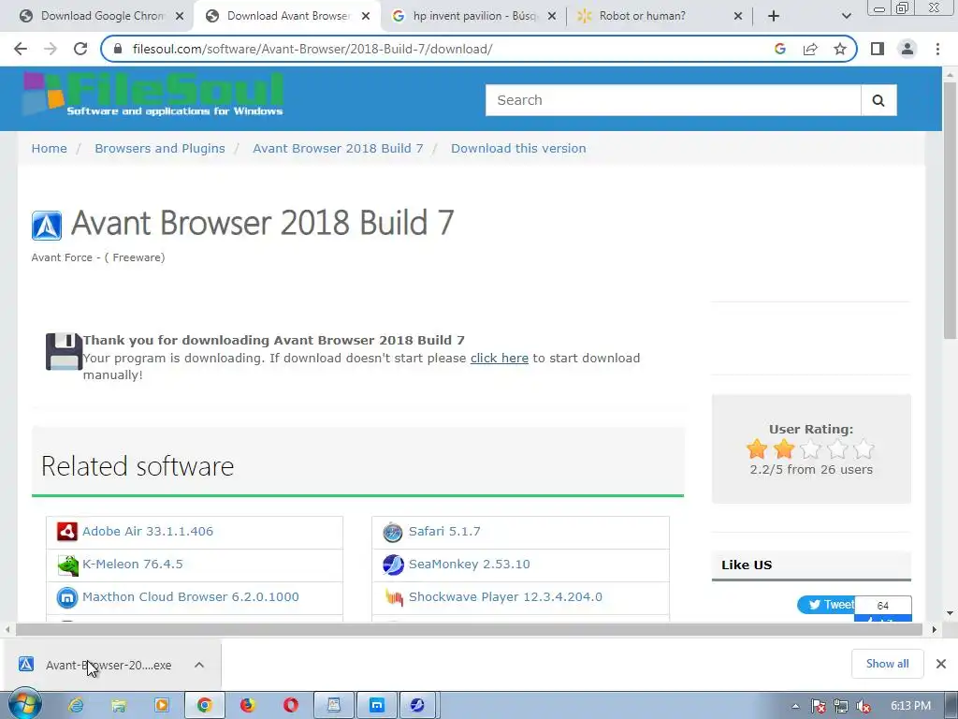Open the K-Meleon 76.4.5 link

point(133,565)
